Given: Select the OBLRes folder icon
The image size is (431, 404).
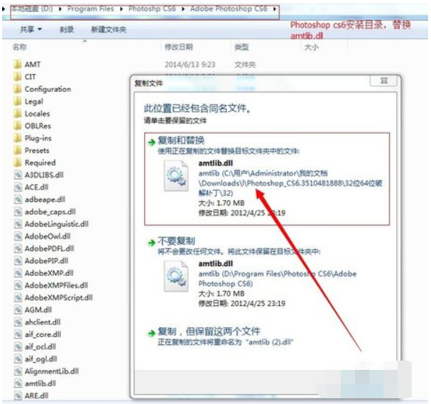Looking at the screenshot, I should pyautogui.click(x=18, y=126).
